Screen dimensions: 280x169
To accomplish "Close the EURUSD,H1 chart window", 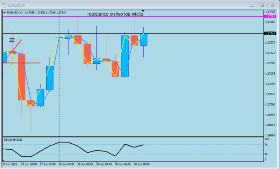I will (x=272, y=5).
